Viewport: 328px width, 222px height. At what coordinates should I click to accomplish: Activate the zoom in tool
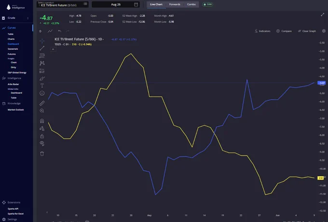[x=42, y=111]
